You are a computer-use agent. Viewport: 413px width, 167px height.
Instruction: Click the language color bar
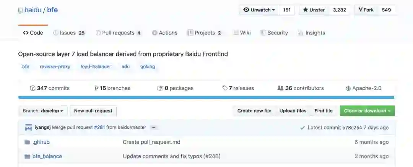(x=206, y=97)
